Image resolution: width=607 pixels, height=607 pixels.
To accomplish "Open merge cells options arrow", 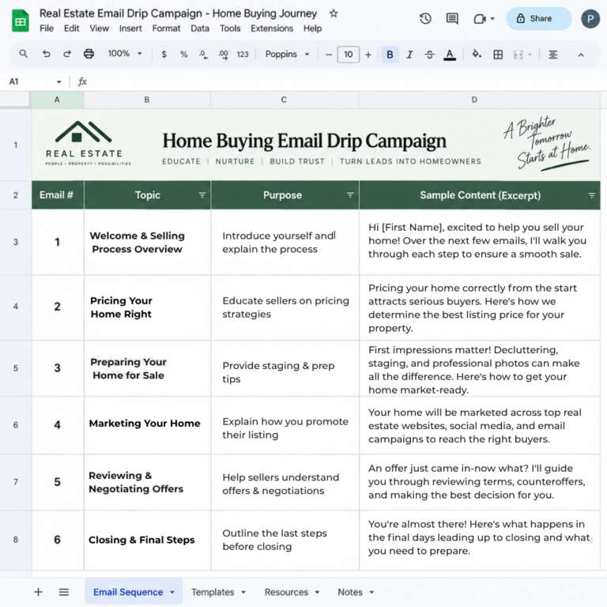I will 530,55.
